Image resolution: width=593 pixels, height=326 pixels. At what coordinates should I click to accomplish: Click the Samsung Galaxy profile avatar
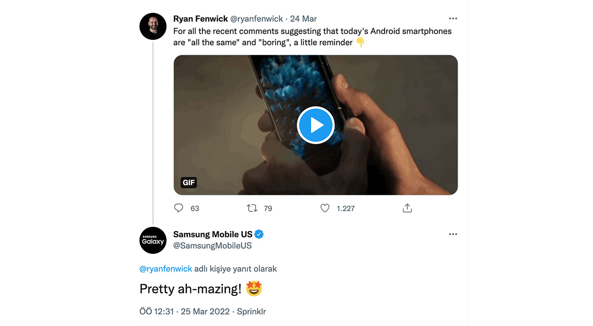[x=153, y=240]
